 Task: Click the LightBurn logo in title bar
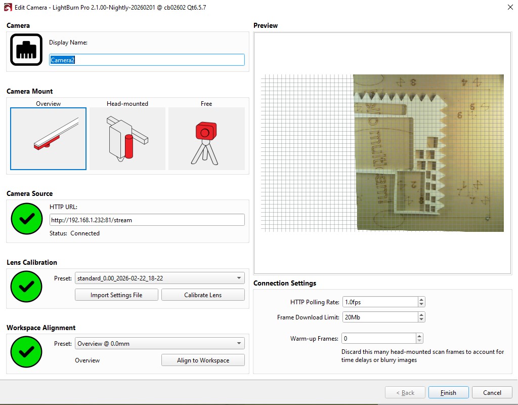pyautogui.click(x=8, y=8)
